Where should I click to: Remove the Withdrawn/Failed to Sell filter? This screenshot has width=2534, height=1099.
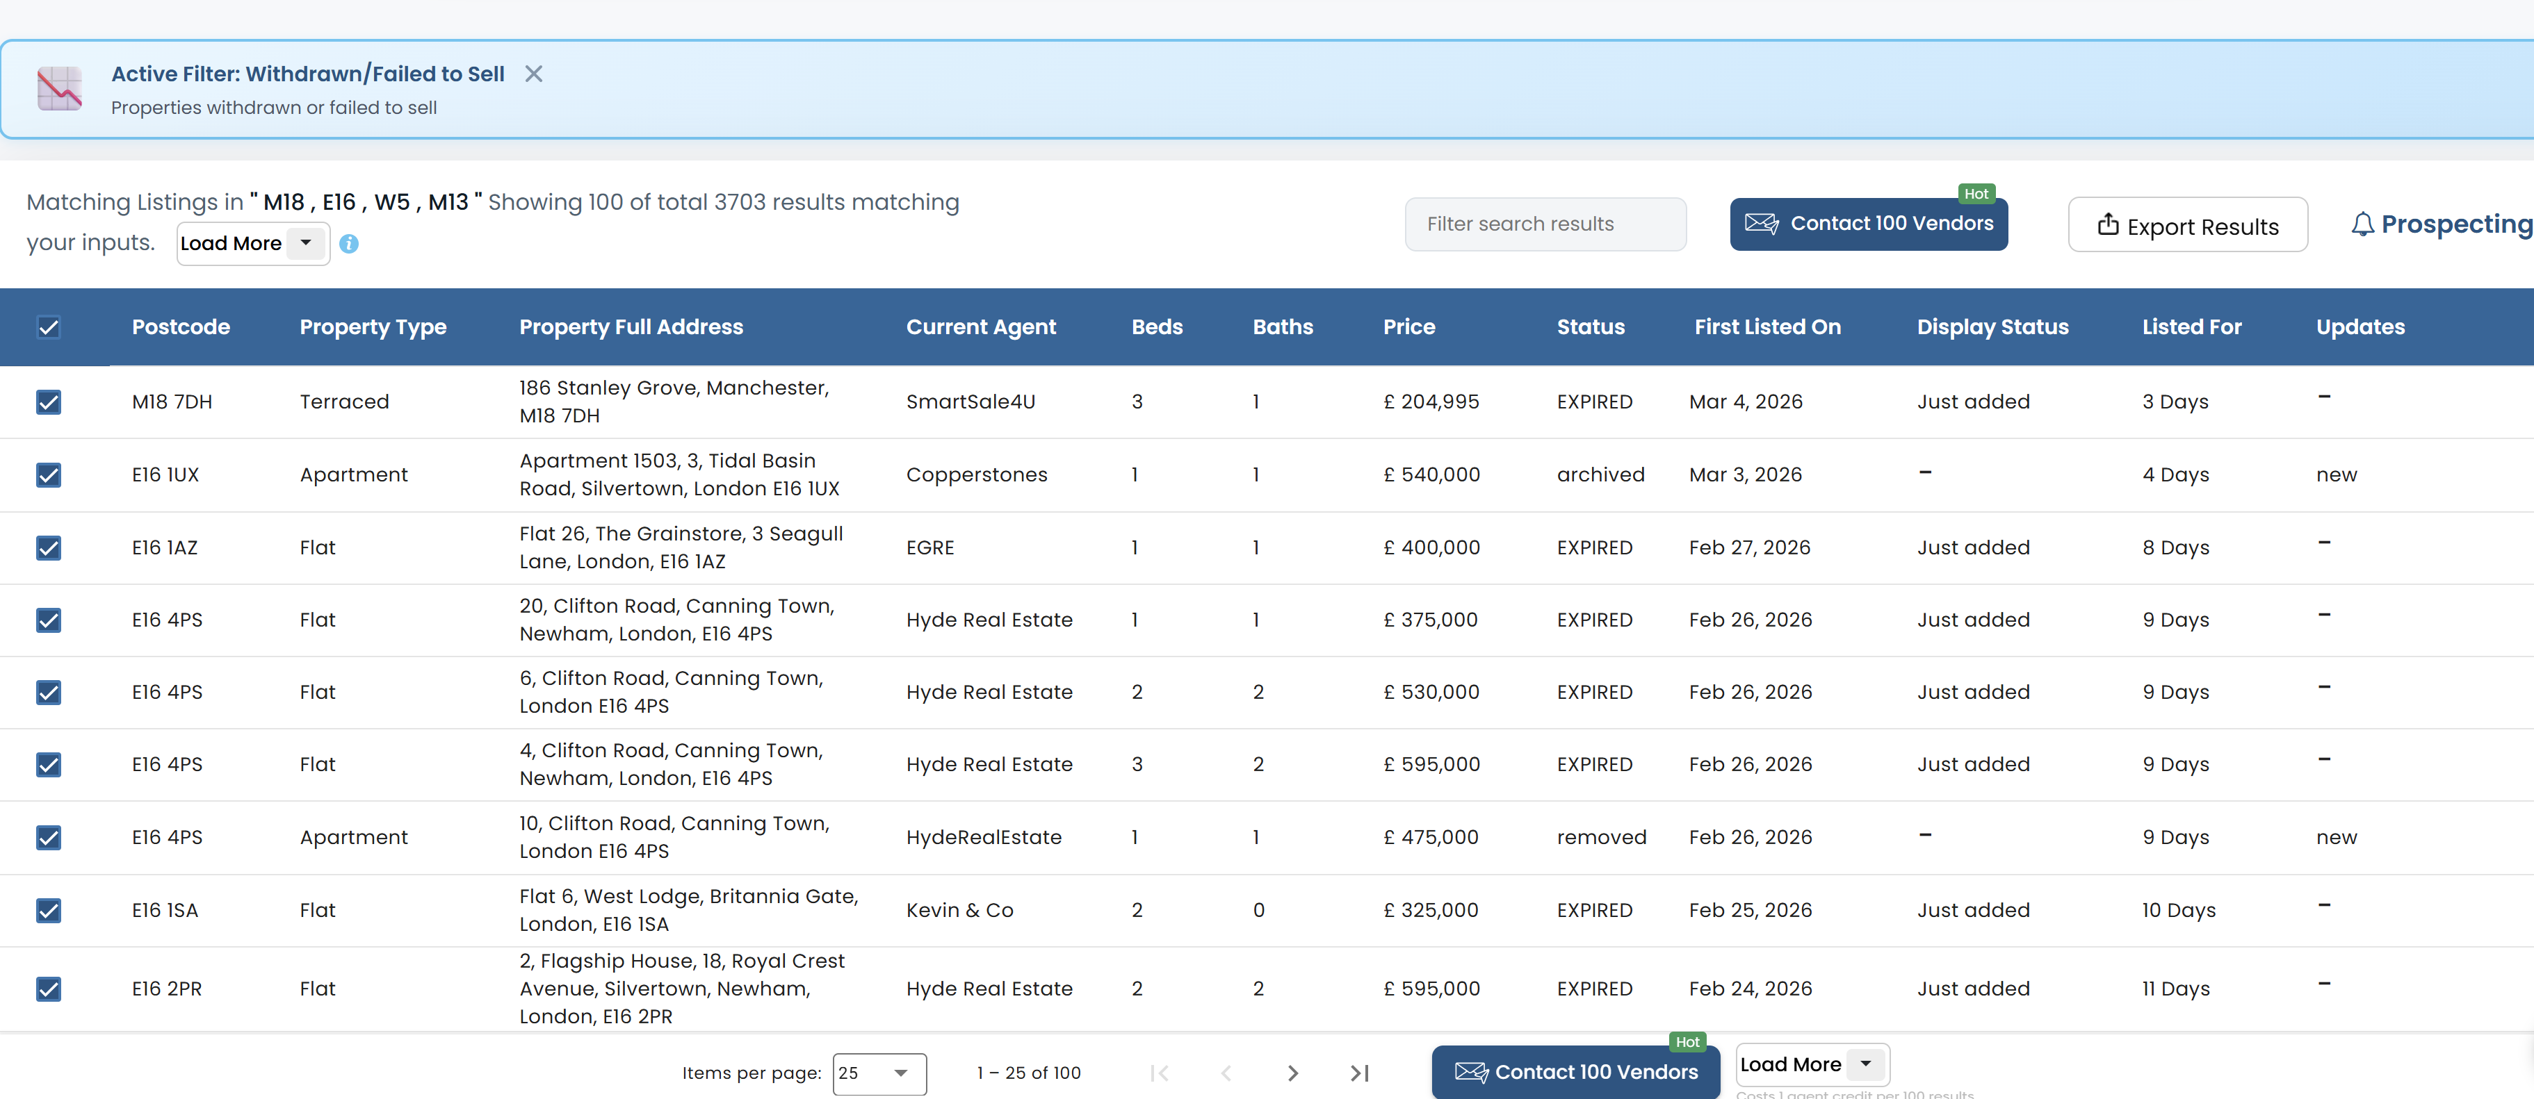(533, 73)
